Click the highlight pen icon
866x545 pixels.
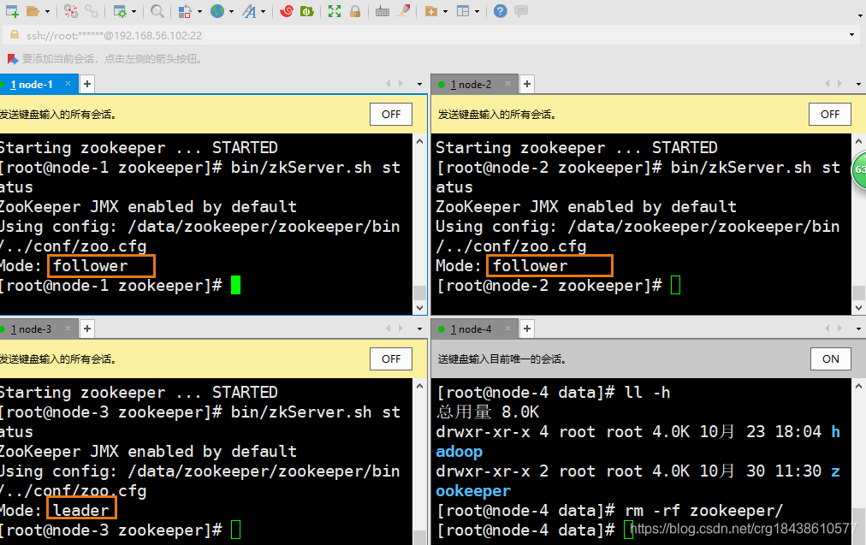click(404, 11)
